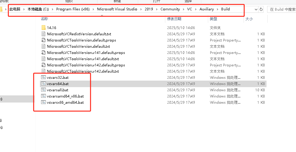This screenshot has width=296, height=152.
Task: Select file name vcvarsx86_amd64.bat
Action: point(65,103)
